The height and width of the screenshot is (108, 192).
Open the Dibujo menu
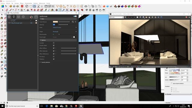pos(22,3)
